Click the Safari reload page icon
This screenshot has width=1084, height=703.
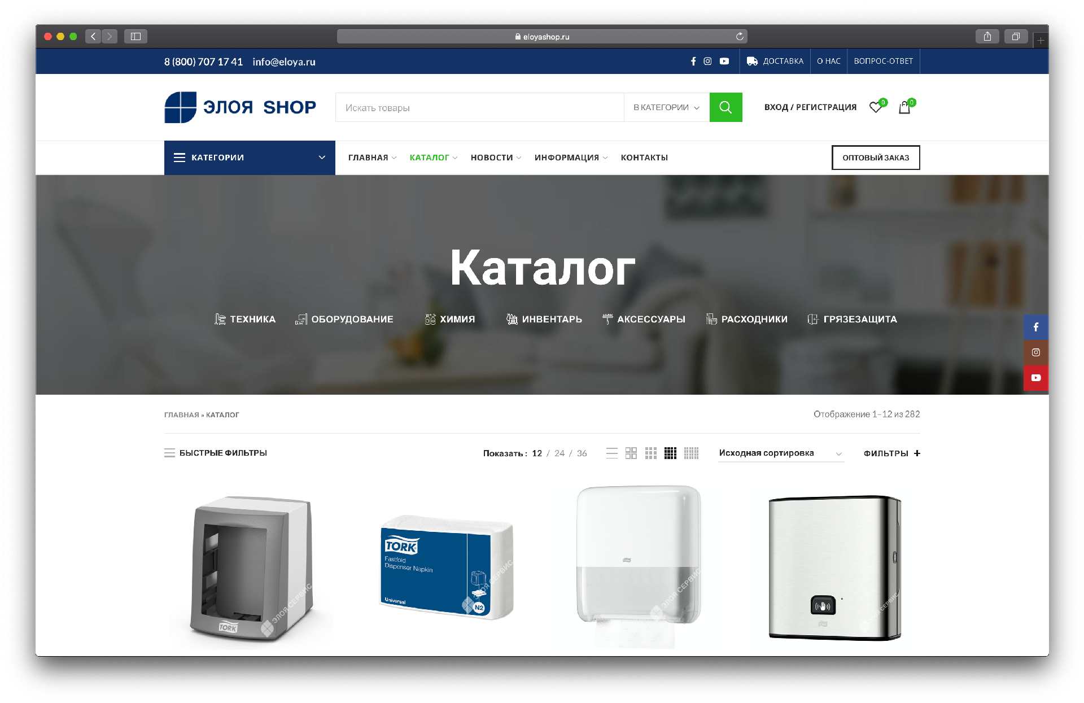pyautogui.click(x=740, y=37)
